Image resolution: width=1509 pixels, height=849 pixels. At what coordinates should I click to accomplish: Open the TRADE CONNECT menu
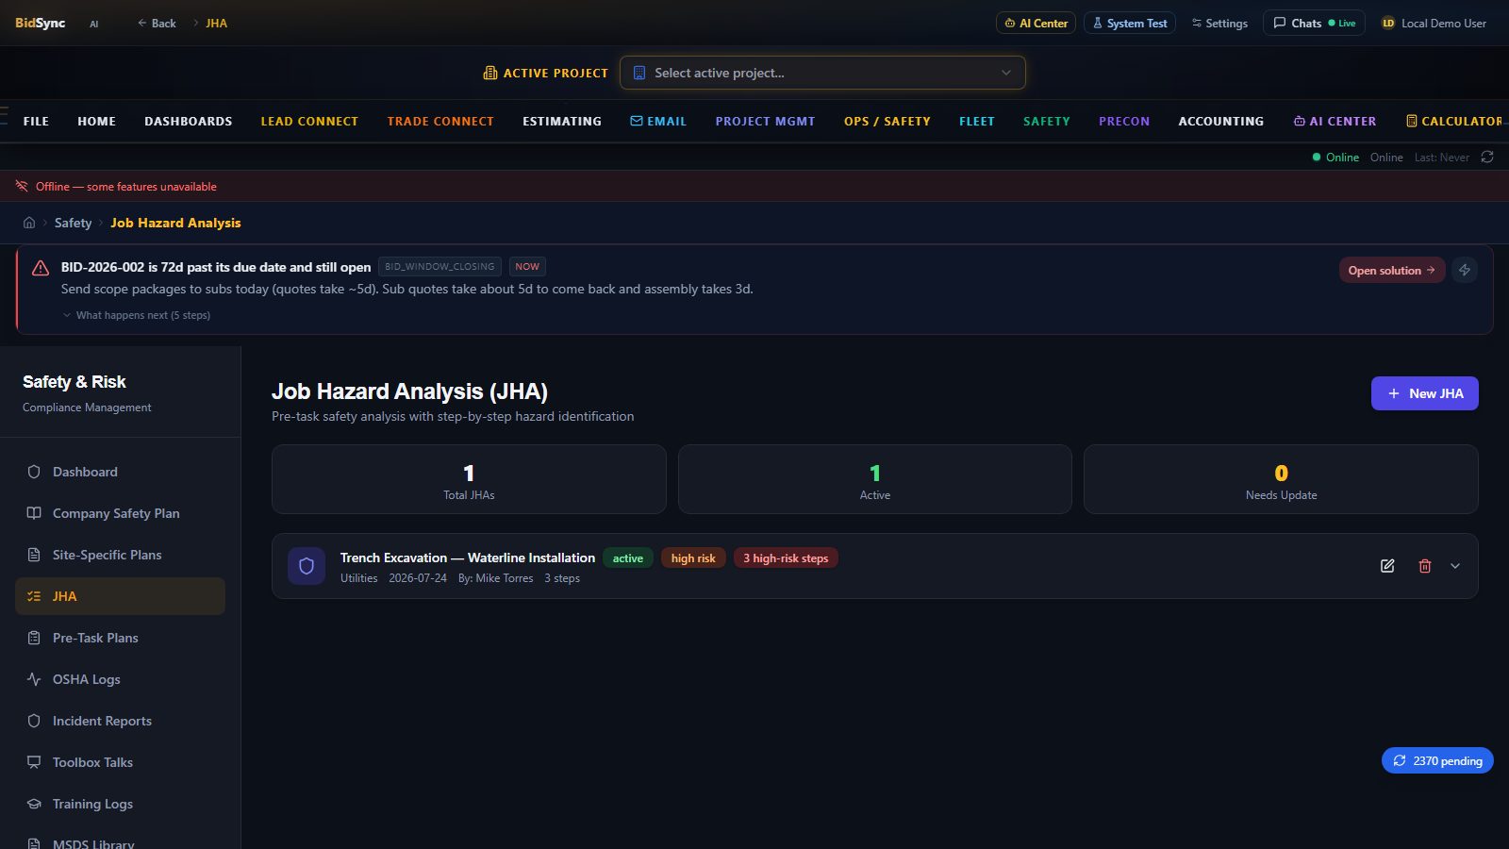[x=440, y=121]
